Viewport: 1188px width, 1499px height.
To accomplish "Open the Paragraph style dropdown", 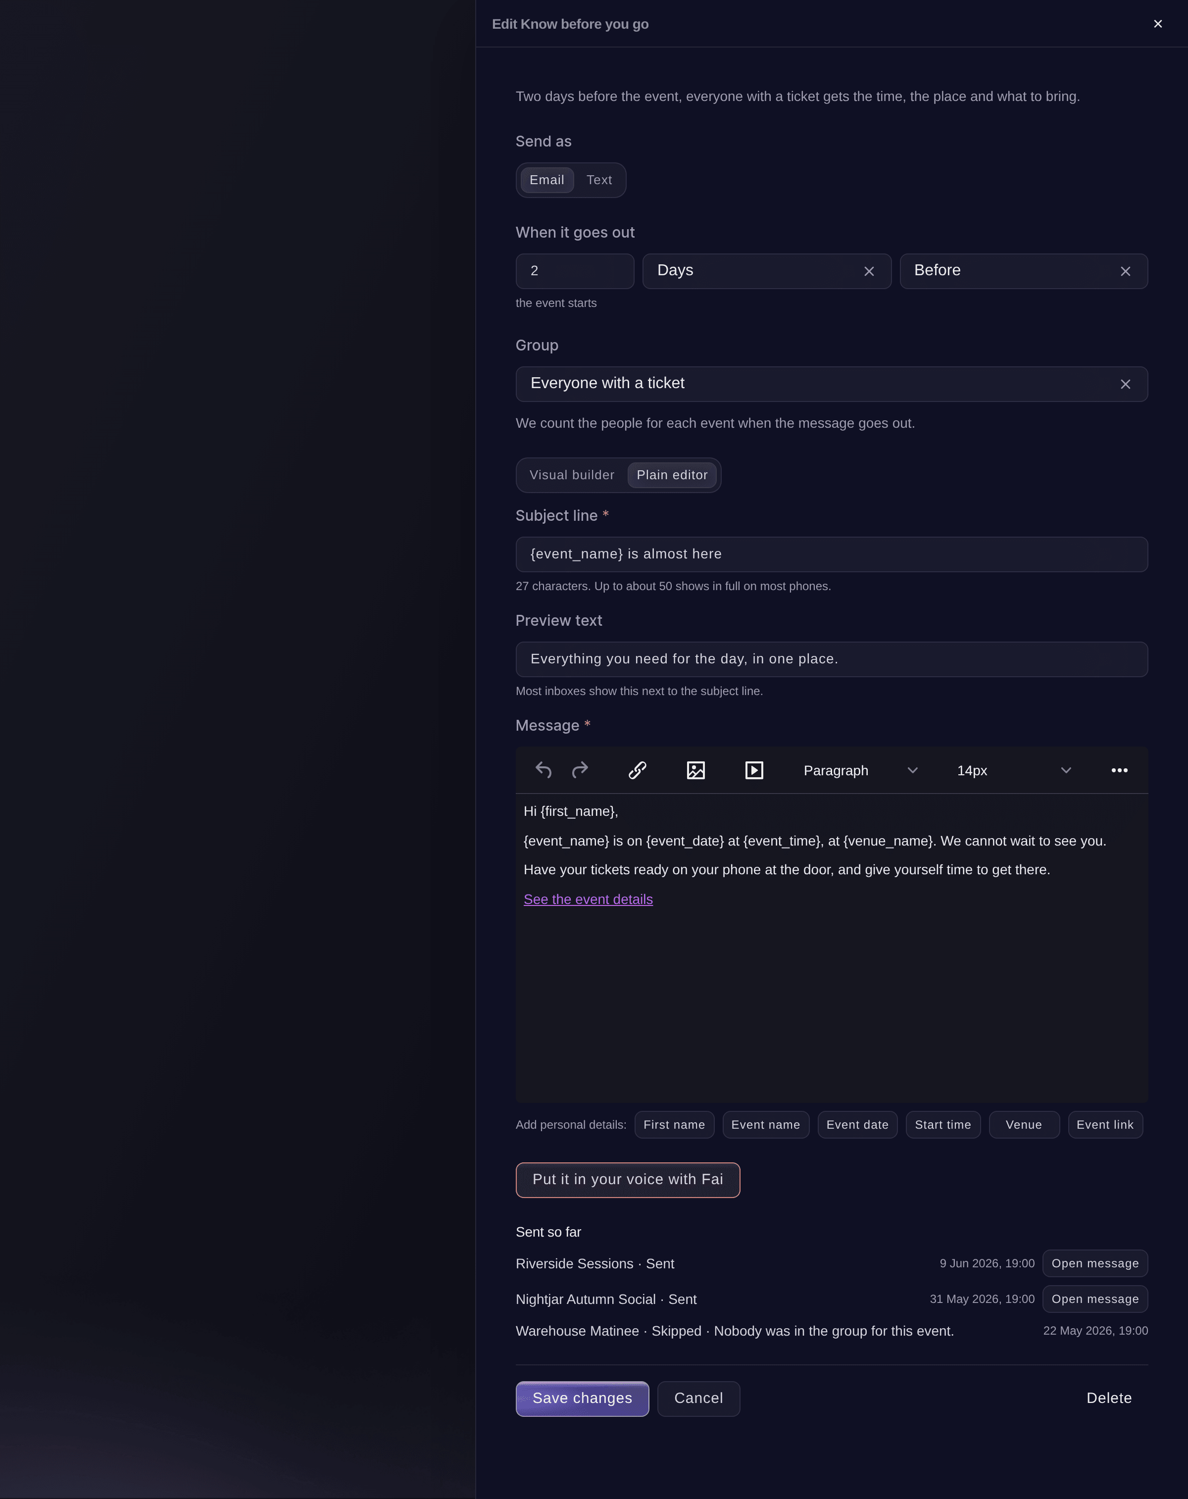I will tap(861, 770).
